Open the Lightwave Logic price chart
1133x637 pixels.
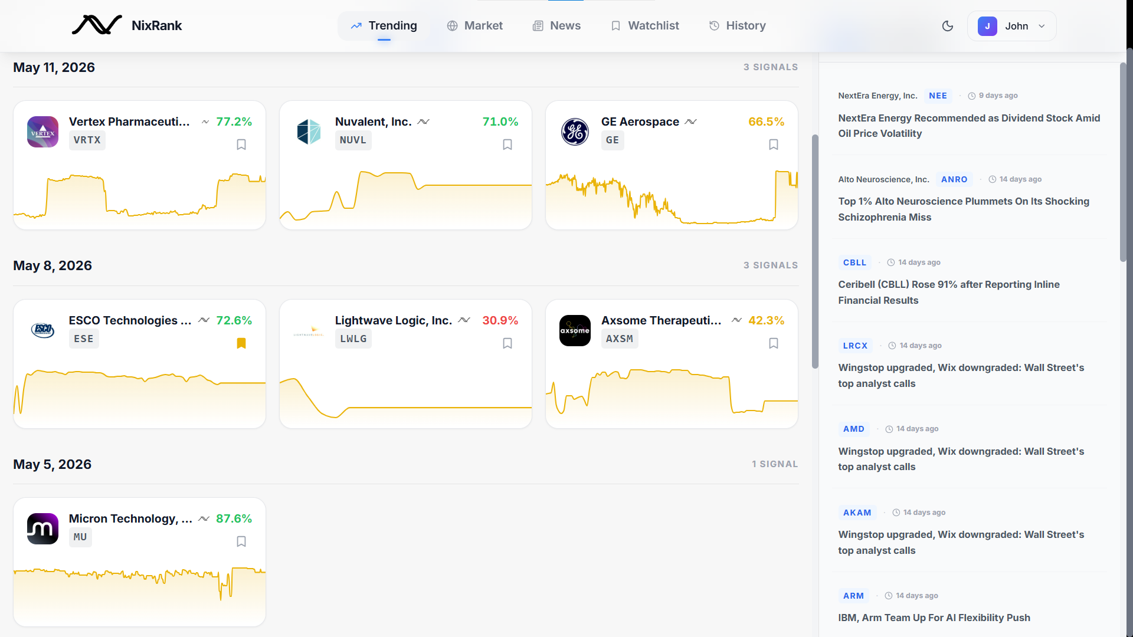click(405, 398)
